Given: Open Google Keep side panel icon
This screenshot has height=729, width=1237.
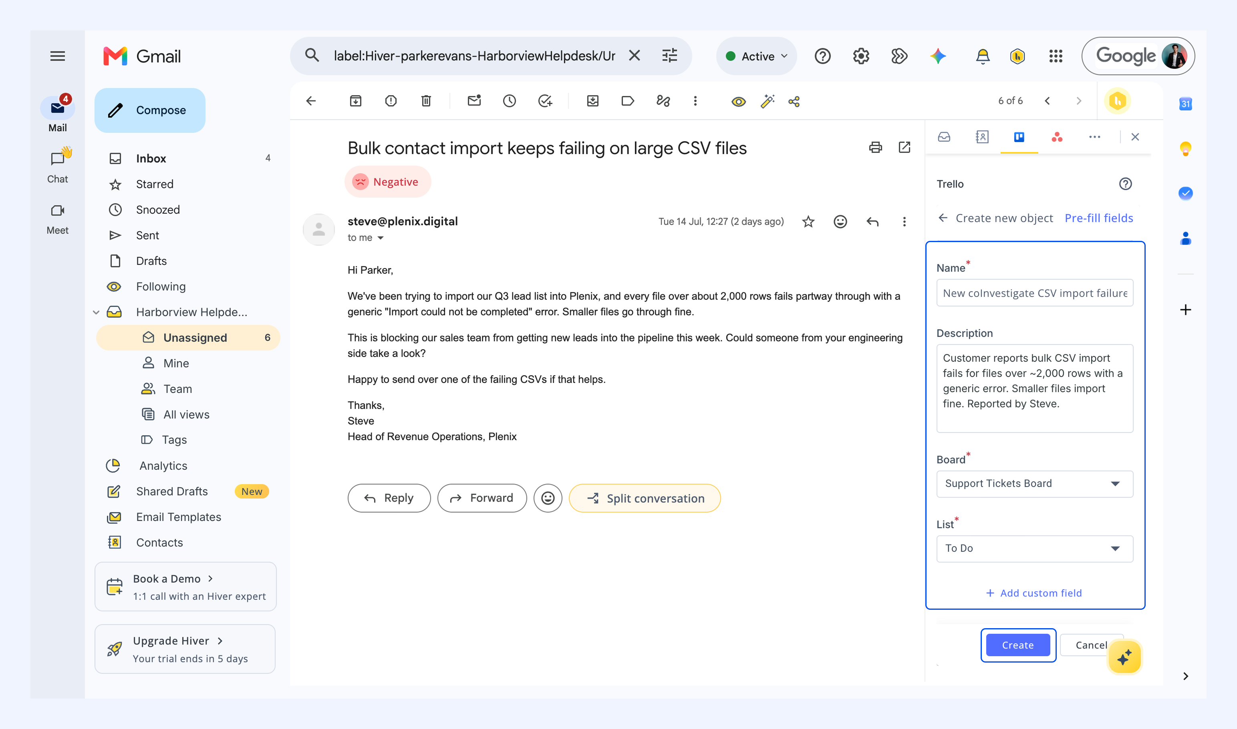Looking at the screenshot, I should click(x=1185, y=148).
